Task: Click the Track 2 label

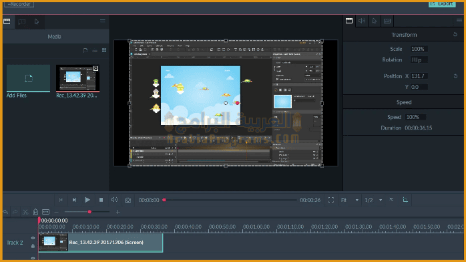Action: (x=15, y=243)
